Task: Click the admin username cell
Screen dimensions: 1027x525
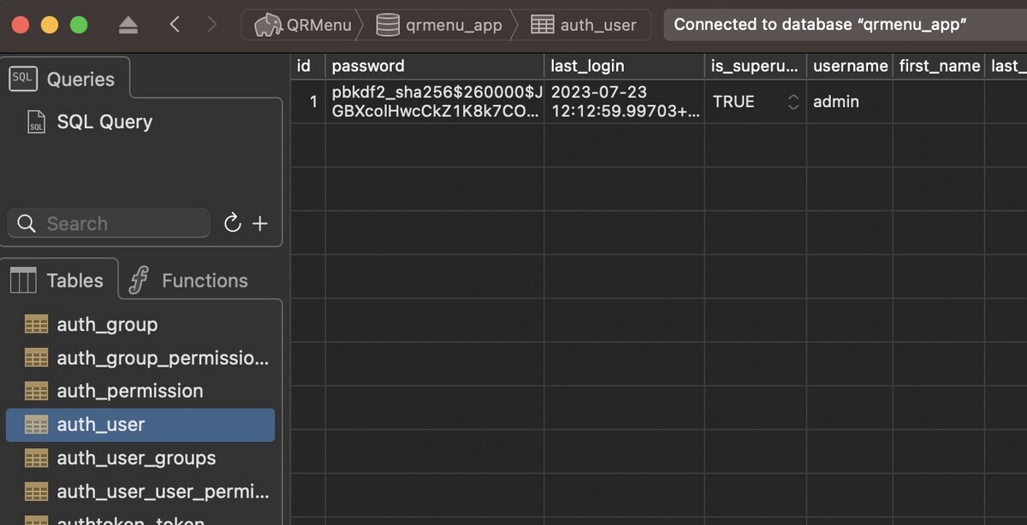Action: (835, 102)
